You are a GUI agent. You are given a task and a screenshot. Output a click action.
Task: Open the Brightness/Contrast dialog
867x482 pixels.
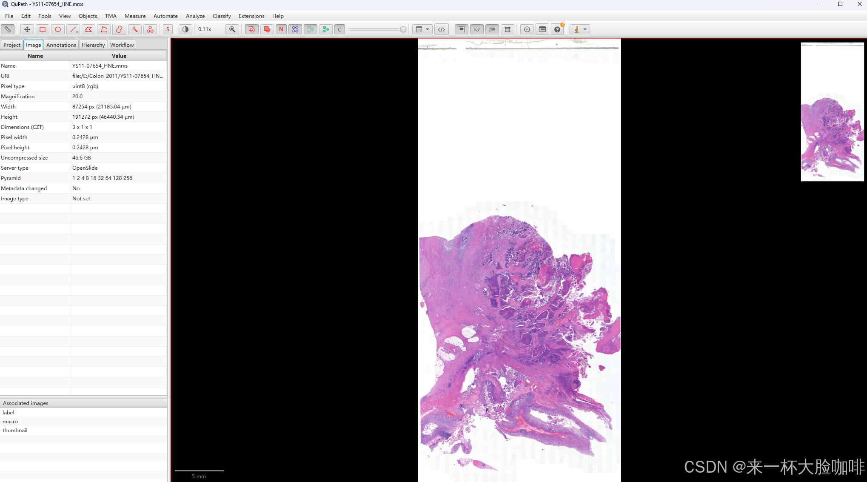[x=185, y=29]
